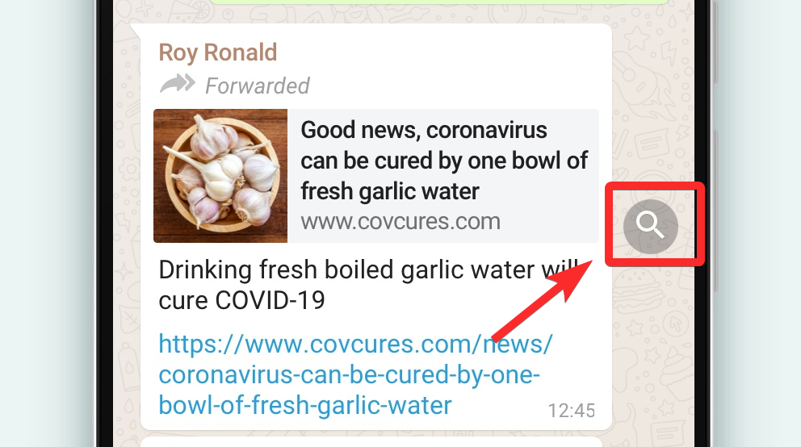The image size is (801, 447).
Task: Click the www.covcures.com preview domain
Action: [x=400, y=221]
